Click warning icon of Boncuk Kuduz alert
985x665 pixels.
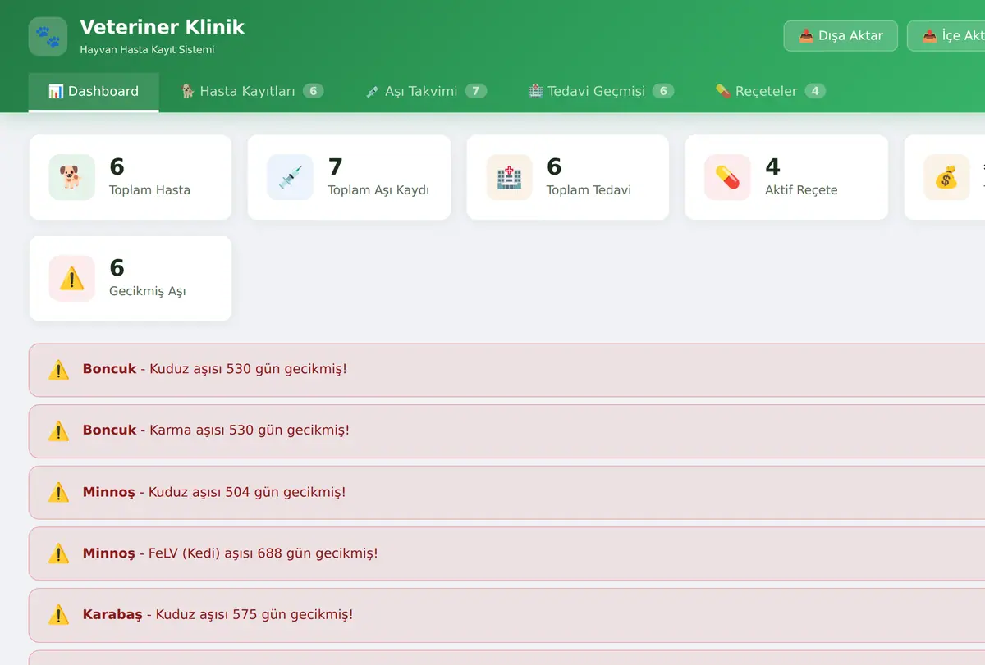click(x=58, y=370)
